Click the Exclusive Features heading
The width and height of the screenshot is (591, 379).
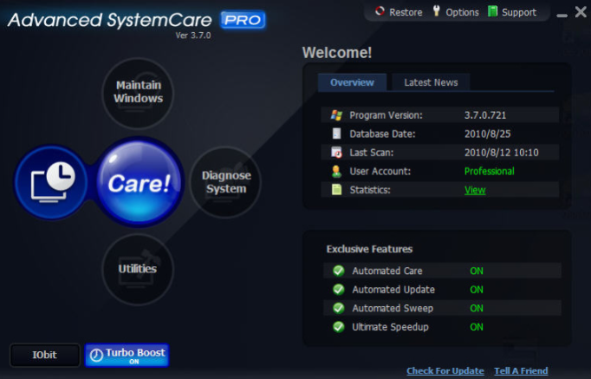tap(369, 249)
